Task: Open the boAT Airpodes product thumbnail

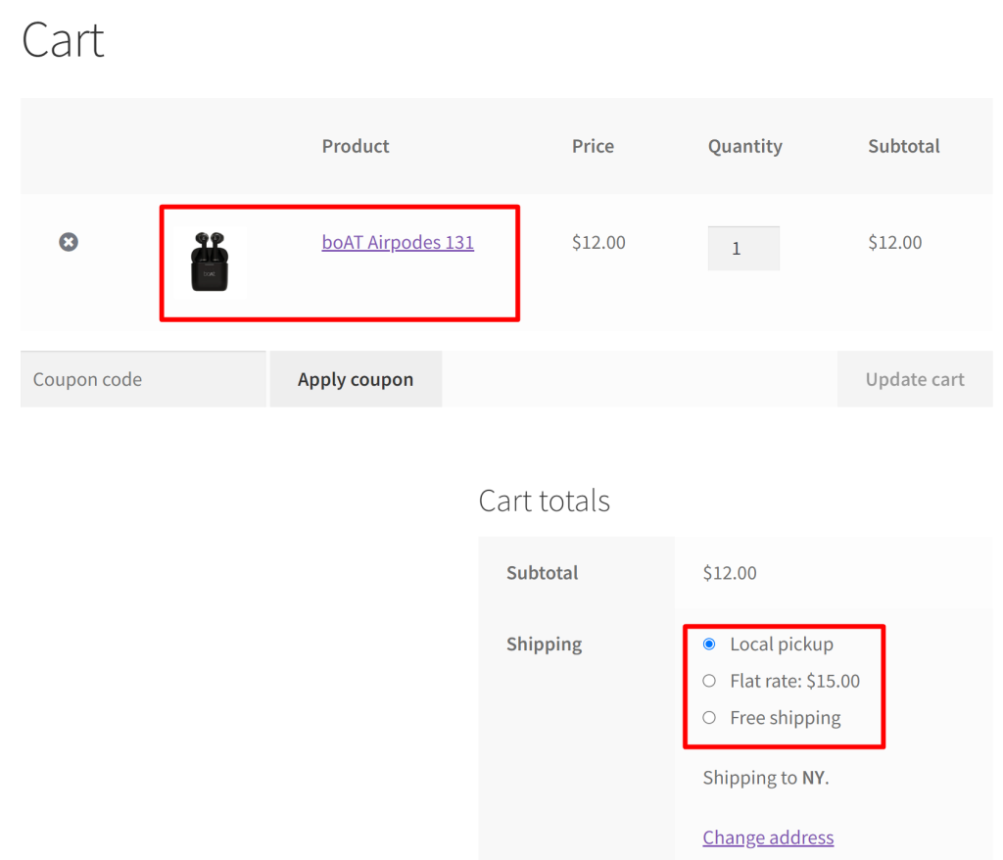Action: click(x=210, y=262)
